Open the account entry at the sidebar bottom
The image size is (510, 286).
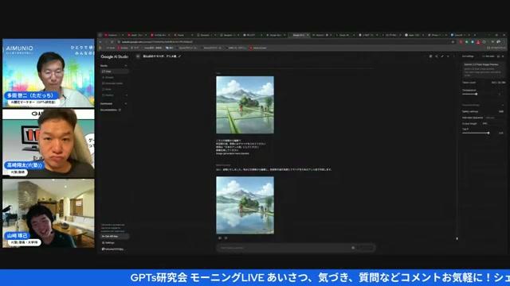[113, 249]
